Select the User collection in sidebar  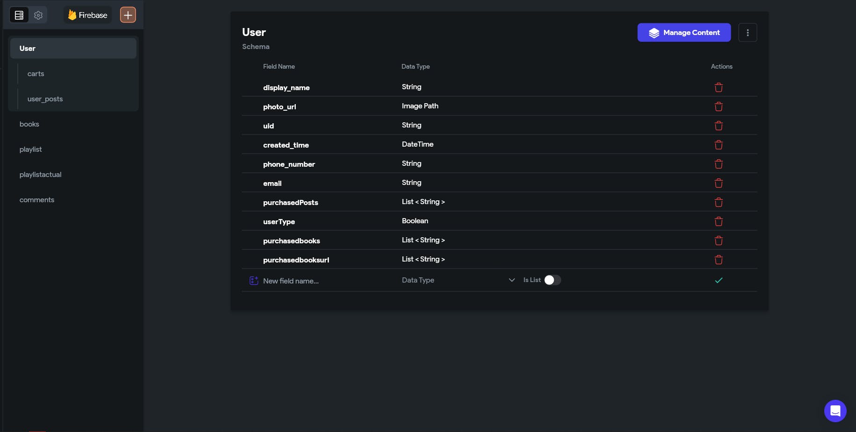pyautogui.click(x=73, y=49)
